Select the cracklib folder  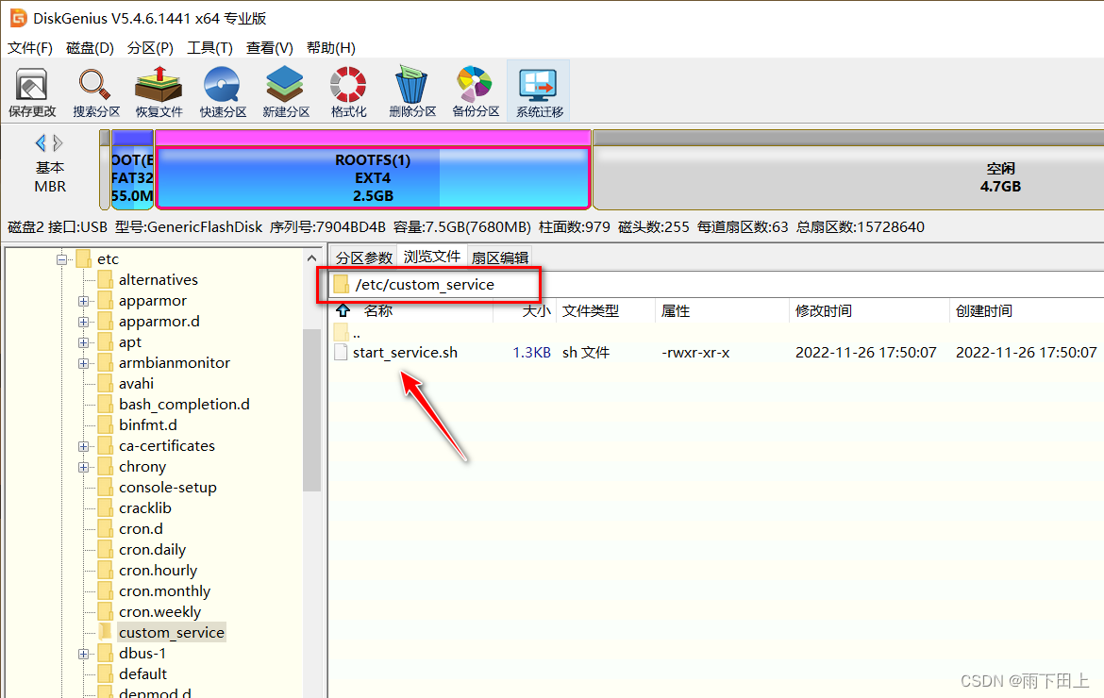[145, 508]
